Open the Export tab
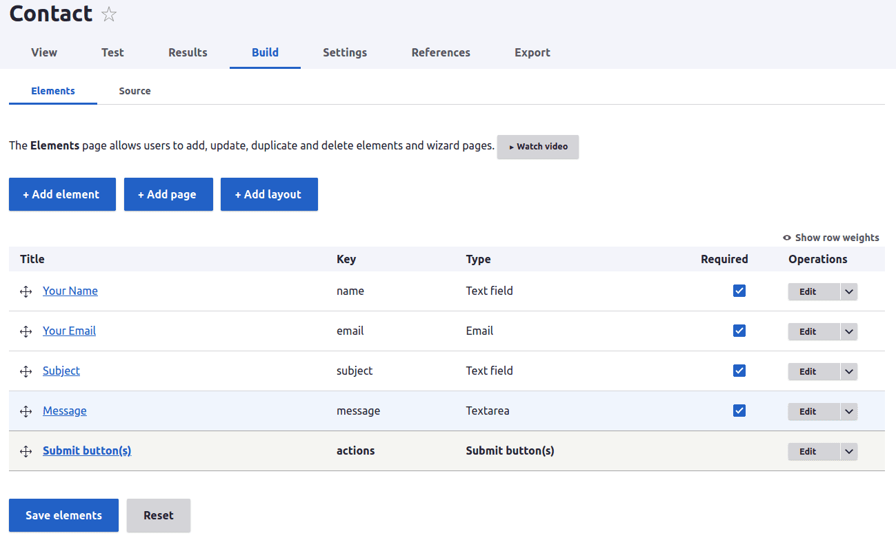This screenshot has width=896, height=549. pos(532,52)
